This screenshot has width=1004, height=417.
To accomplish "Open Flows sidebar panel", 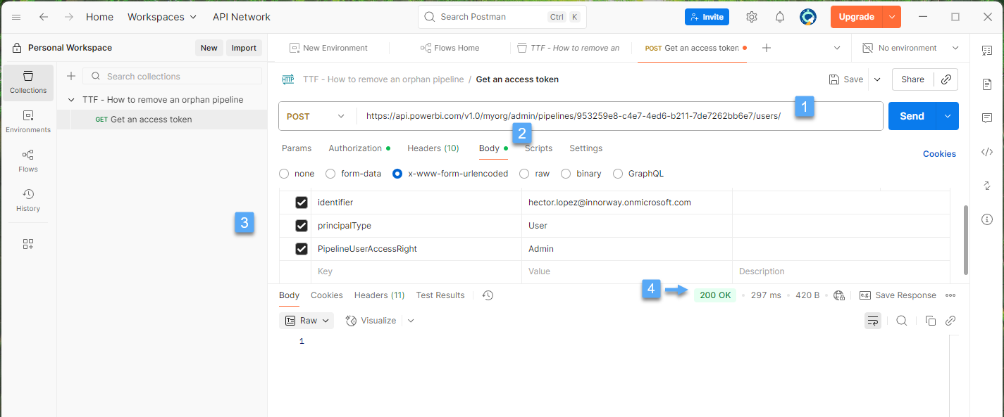I will tap(28, 161).
